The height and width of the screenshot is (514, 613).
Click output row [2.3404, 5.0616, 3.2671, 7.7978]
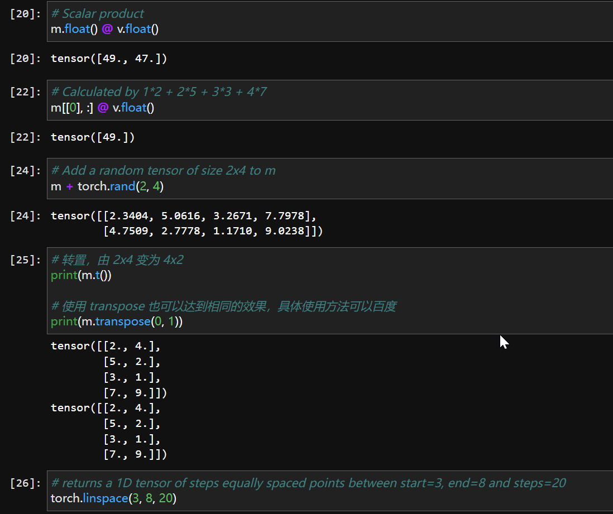tap(206, 216)
